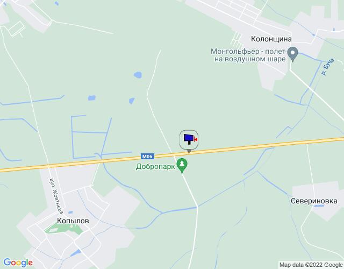Select the Копылов town label
This screenshot has height=269, width=344.
[73, 221]
